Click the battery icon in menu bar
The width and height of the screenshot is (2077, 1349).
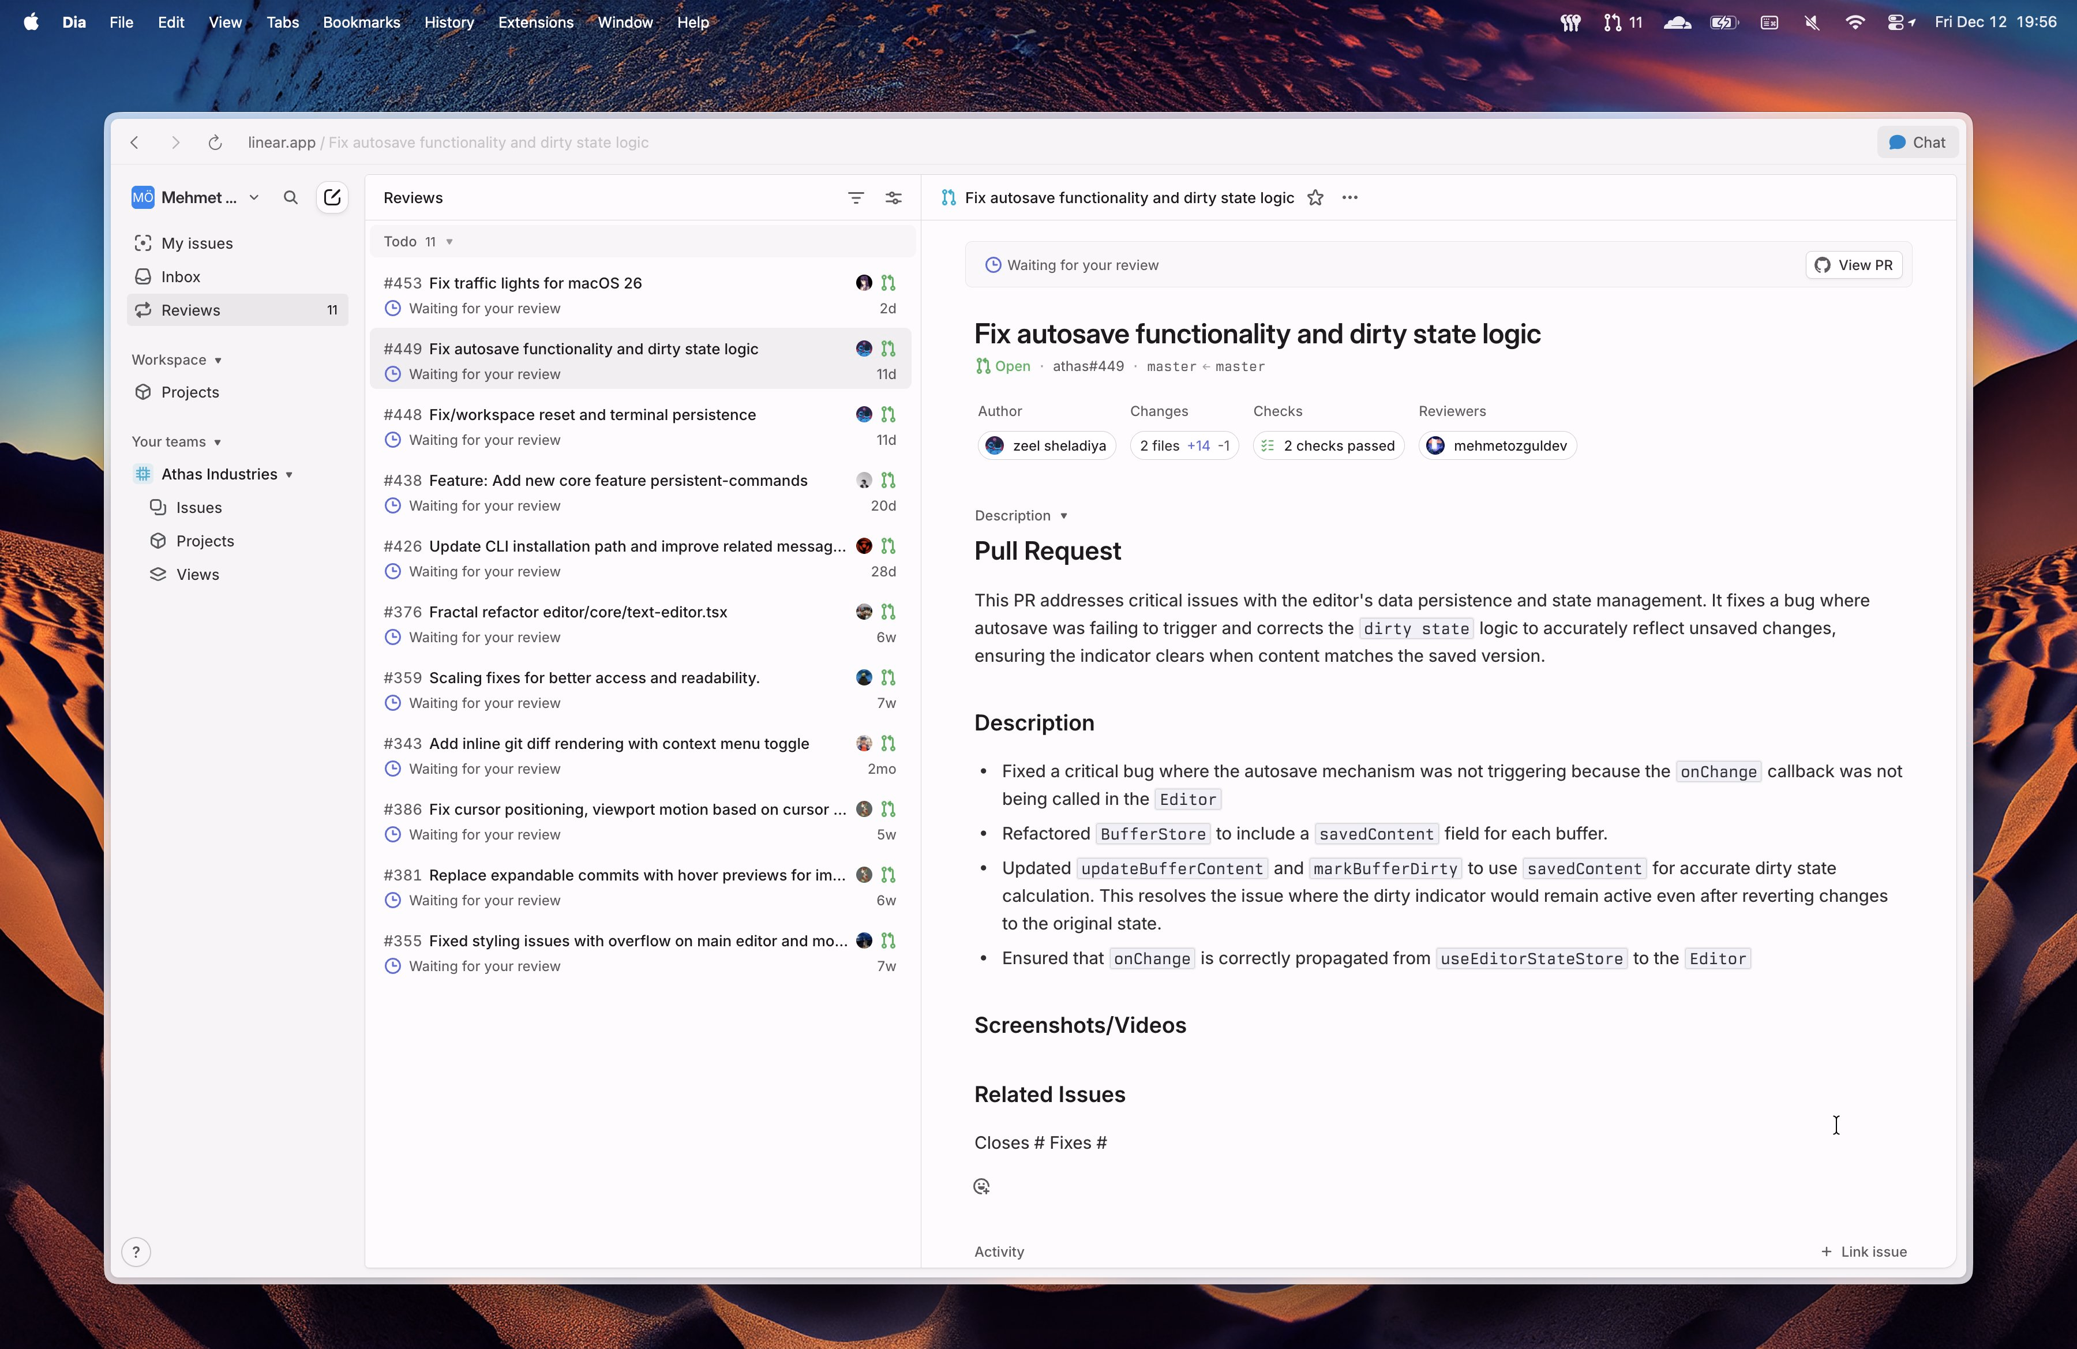tap(1724, 22)
